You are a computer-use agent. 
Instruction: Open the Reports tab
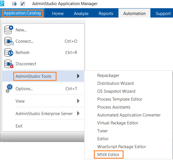click(106, 13)
